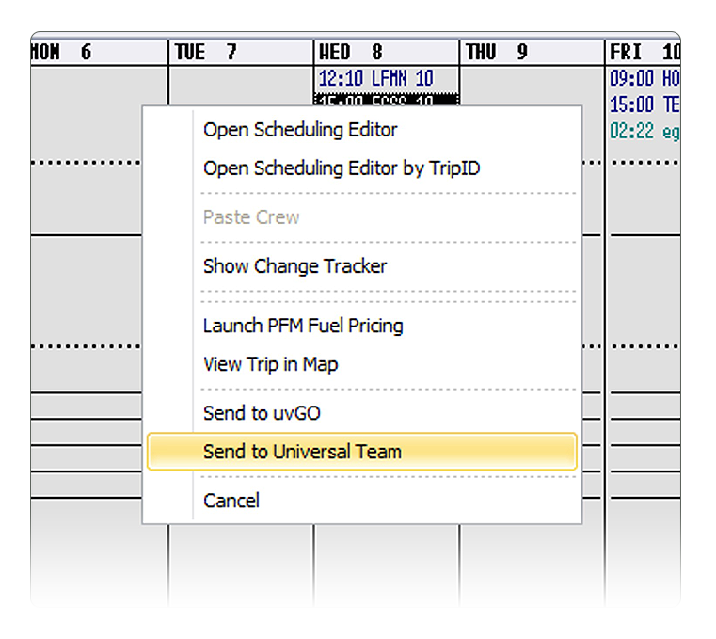716x639 pixels.
Task: Choose Open Scheduling Editor from context menu
Action: tap(300, 130)
